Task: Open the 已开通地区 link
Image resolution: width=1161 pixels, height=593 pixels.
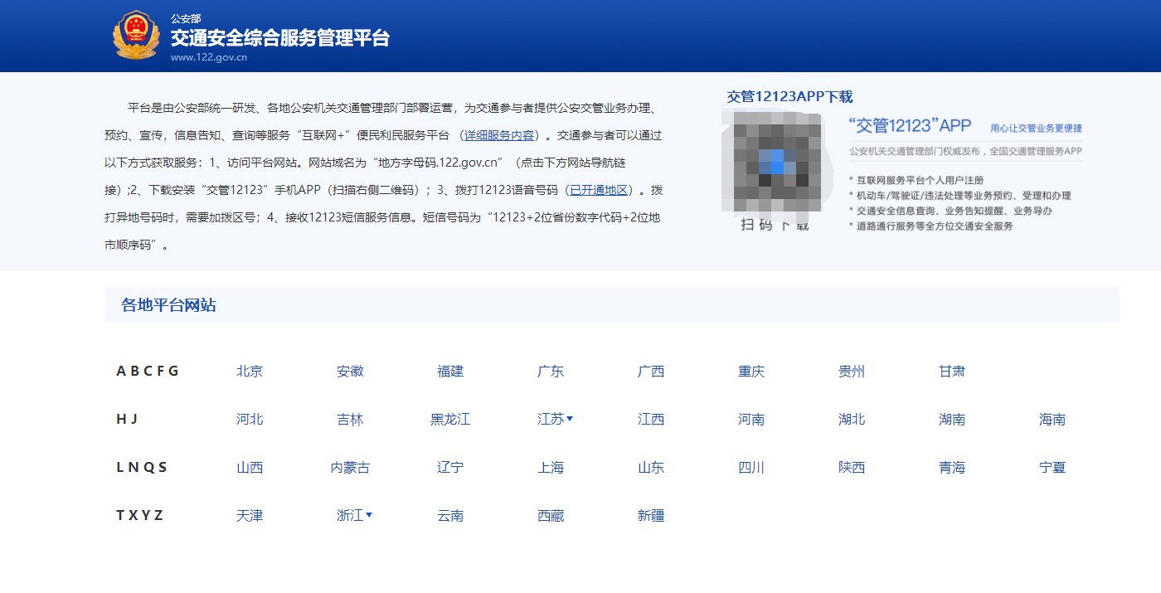Action: click(600, 190)
